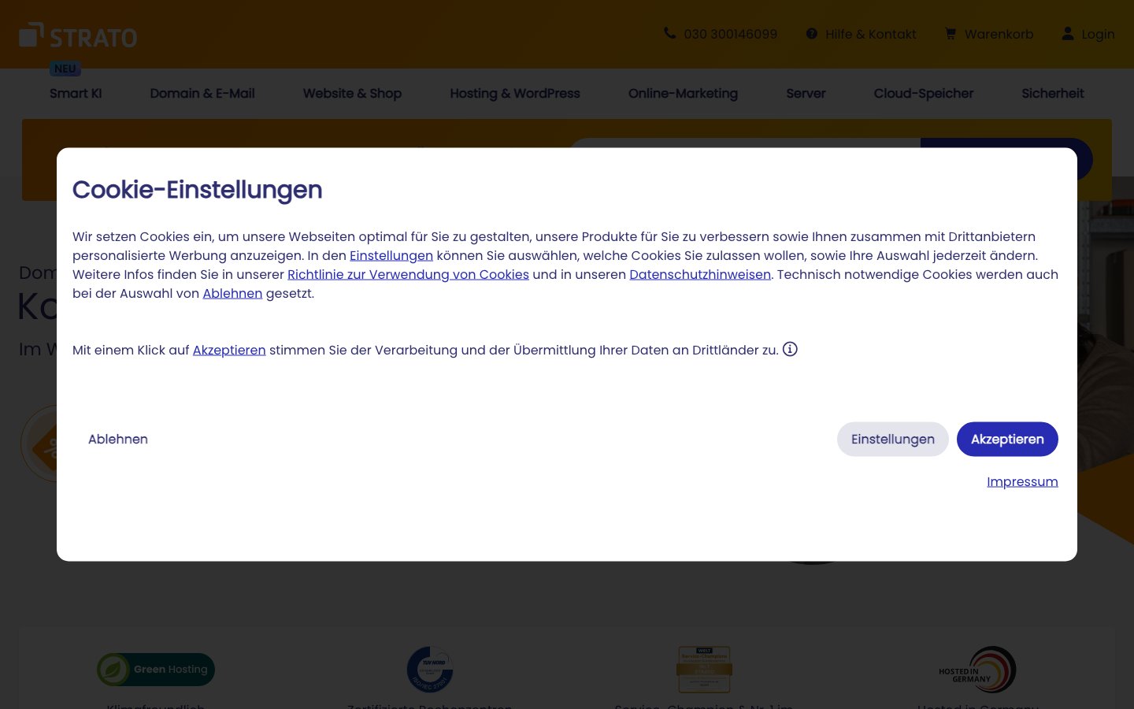The width and height of the screenshot is (1134, 709).
Task: Open the Impressum link
Action: (x=1022, y=481)
